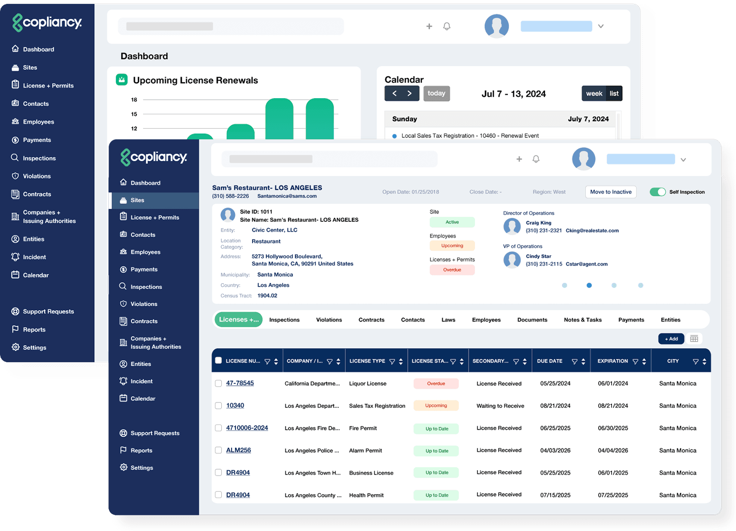Expand the user menu chevron in front window
This screenshot has width=736, height=531.
pos(683,159)
